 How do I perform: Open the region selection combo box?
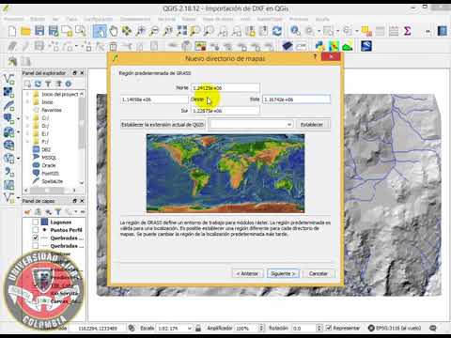[x=251, y=125]
